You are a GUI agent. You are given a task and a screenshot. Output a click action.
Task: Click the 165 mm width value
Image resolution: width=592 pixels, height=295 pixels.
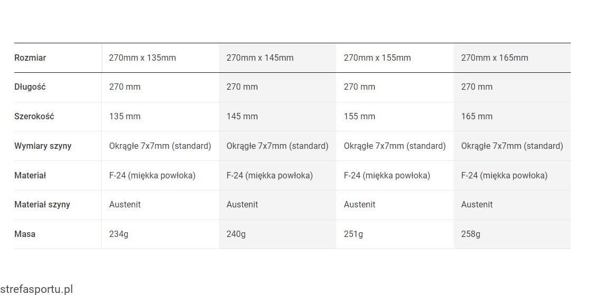(x=477, y=116)
